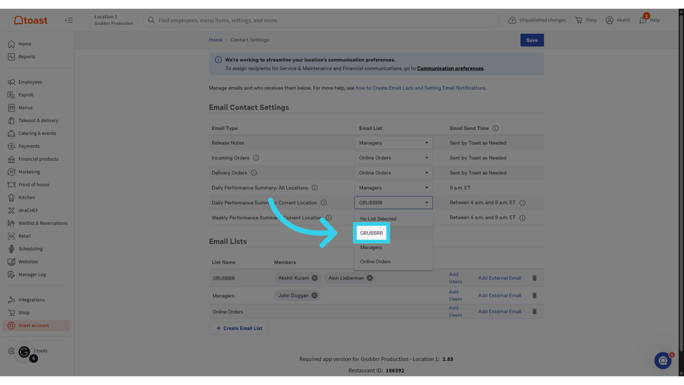
Task: Click the Home breadcrumb link
Action: pyautogui.click(x=216, y=40)
